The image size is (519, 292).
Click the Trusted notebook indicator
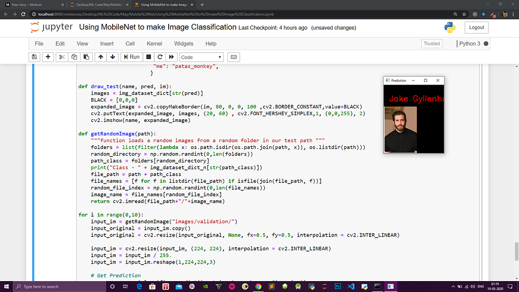432,44
